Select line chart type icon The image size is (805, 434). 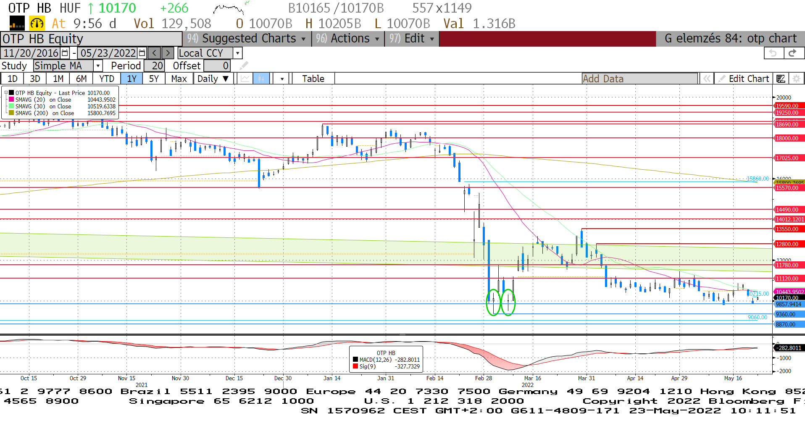tap(245, 79)
